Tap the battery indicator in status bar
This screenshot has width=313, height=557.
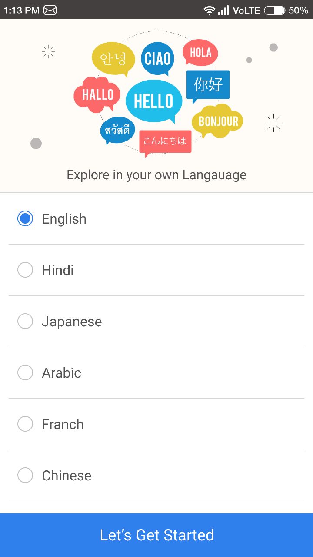point(275,10)
